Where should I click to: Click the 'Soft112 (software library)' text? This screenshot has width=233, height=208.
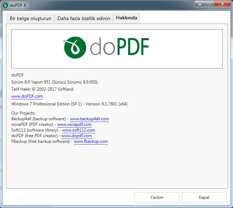click(35, 130)
